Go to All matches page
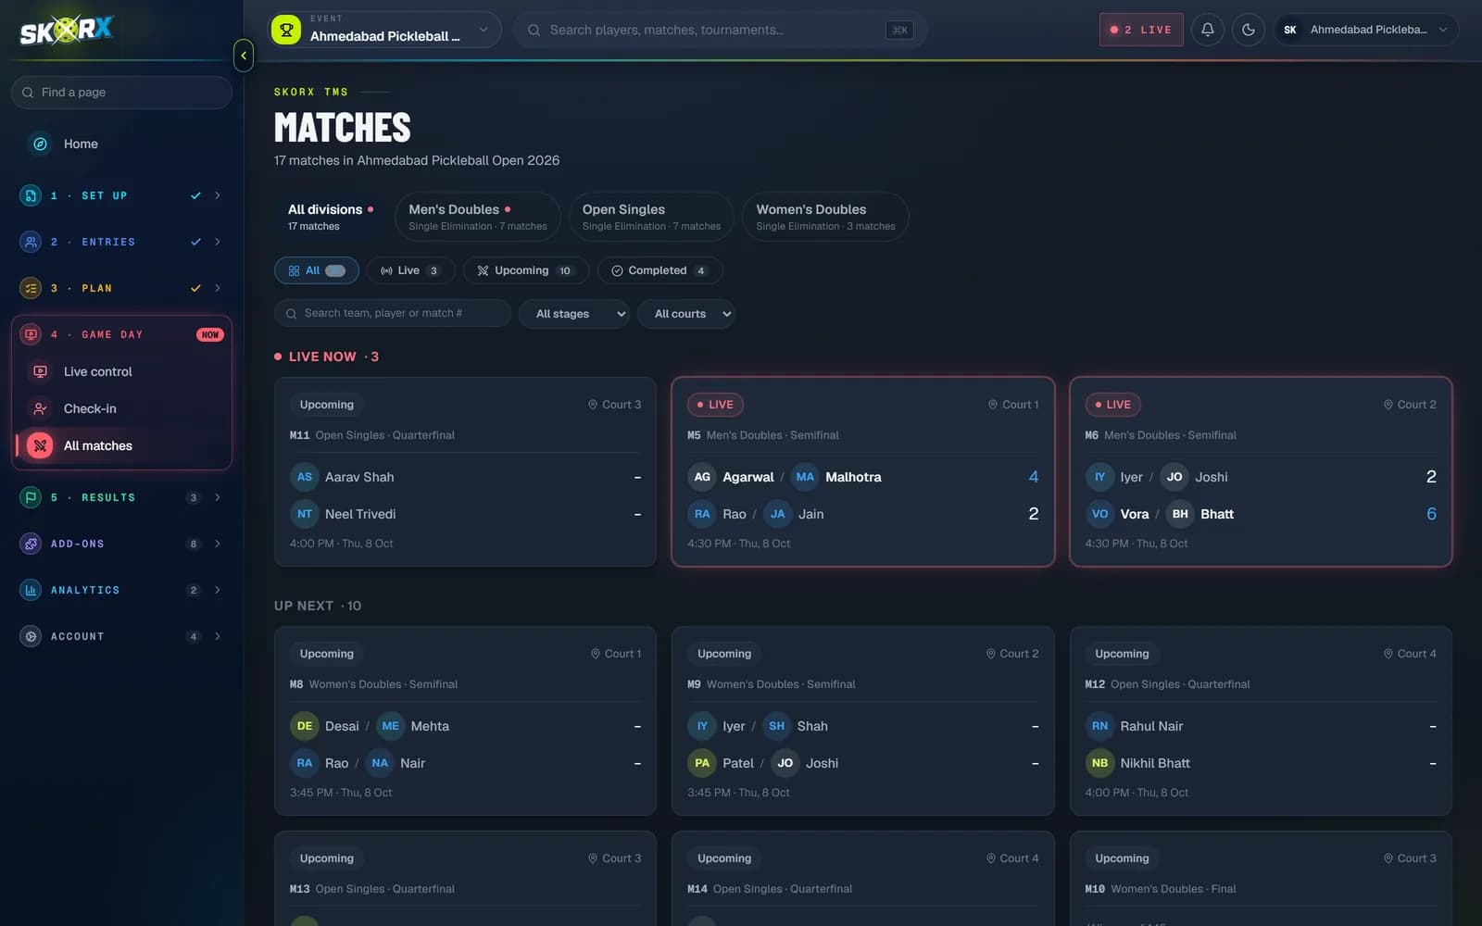This screenshot has width=1482, height=926. pos(123,445)
